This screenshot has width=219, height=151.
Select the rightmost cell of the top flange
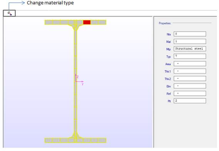[x=102, y=22]
